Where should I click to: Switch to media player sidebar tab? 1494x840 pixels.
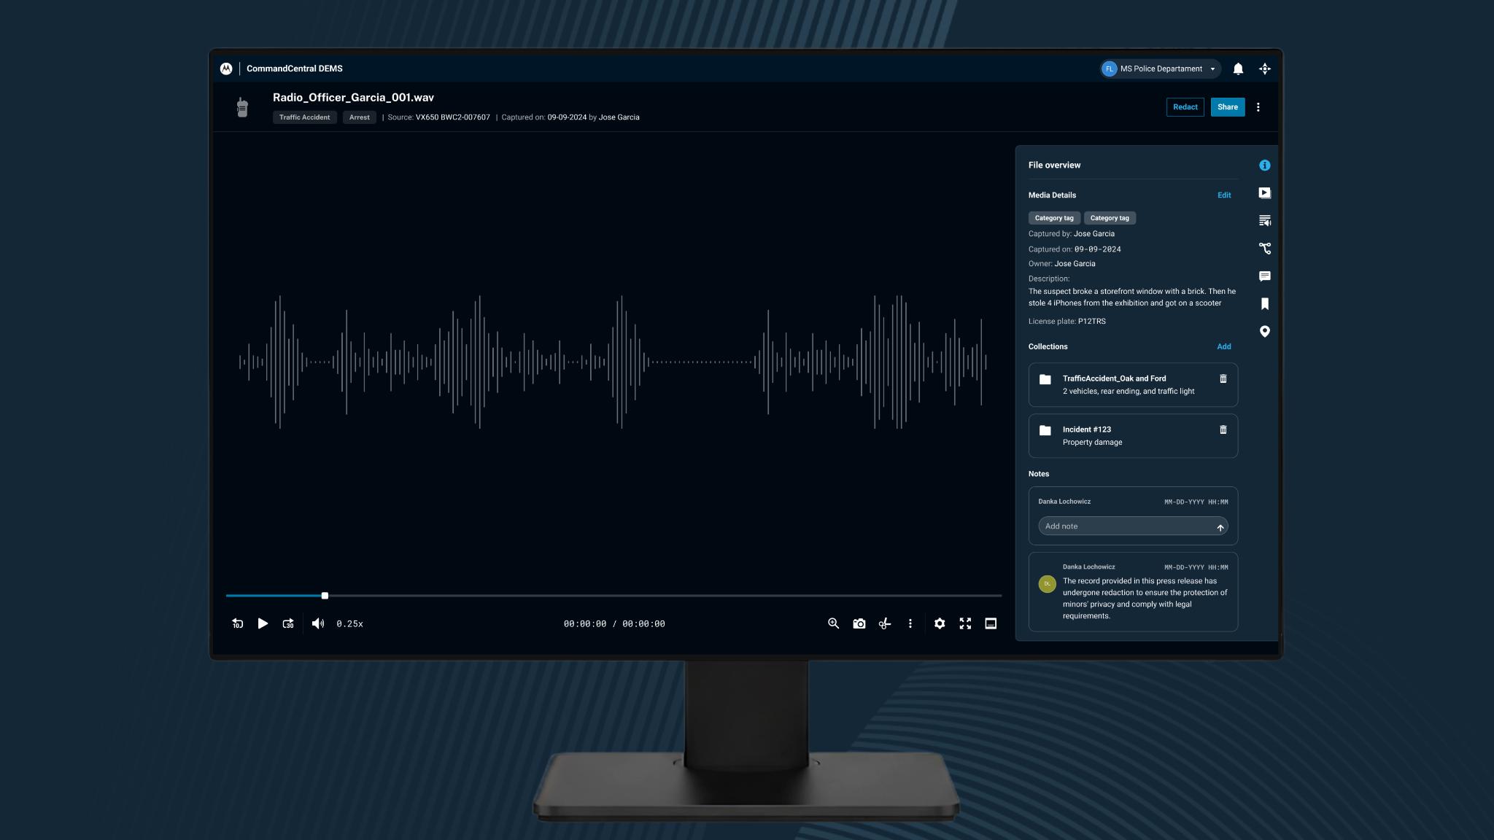(1264, 193)
